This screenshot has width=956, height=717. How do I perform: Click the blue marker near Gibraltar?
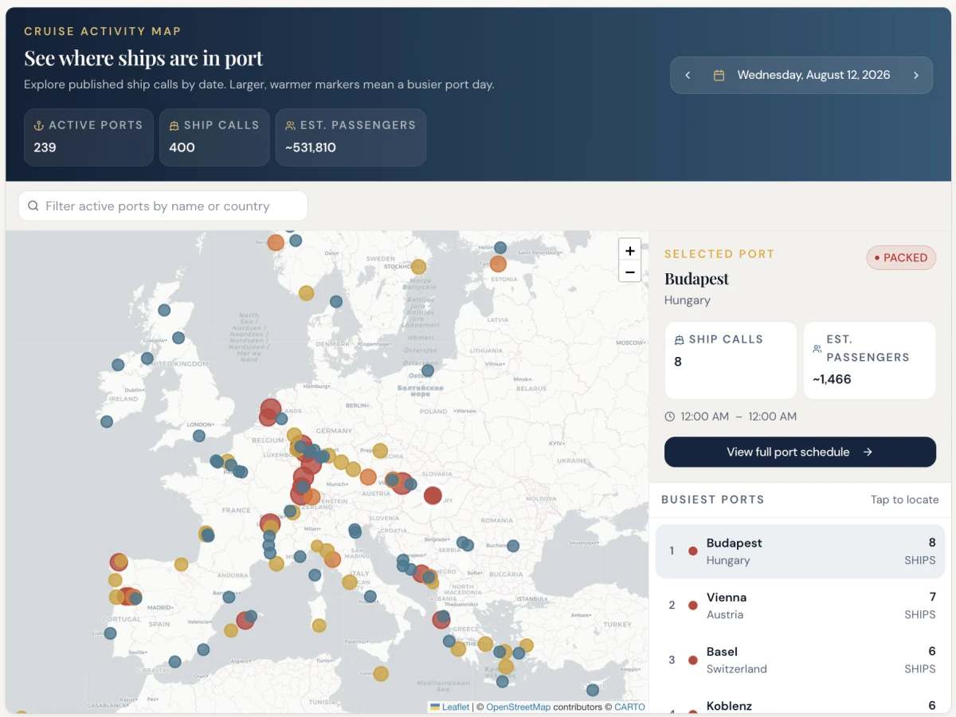pos(175,661)
